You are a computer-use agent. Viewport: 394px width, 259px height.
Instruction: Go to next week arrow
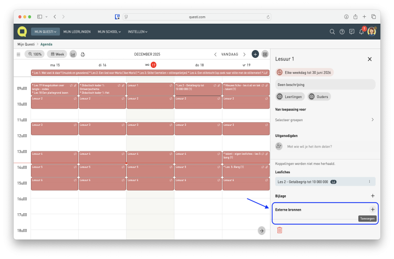tap(244, 54)
